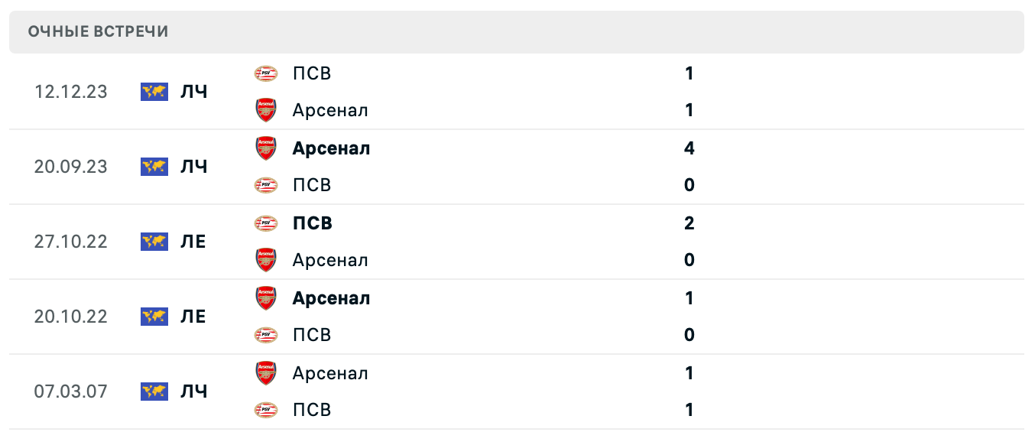Open bold ПСВ team in 27.10.22 match
Image resolution: width=1035 pixels, height=442 pixels.
(312, 223)
